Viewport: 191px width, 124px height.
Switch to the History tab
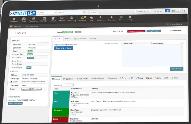[56, 79]
